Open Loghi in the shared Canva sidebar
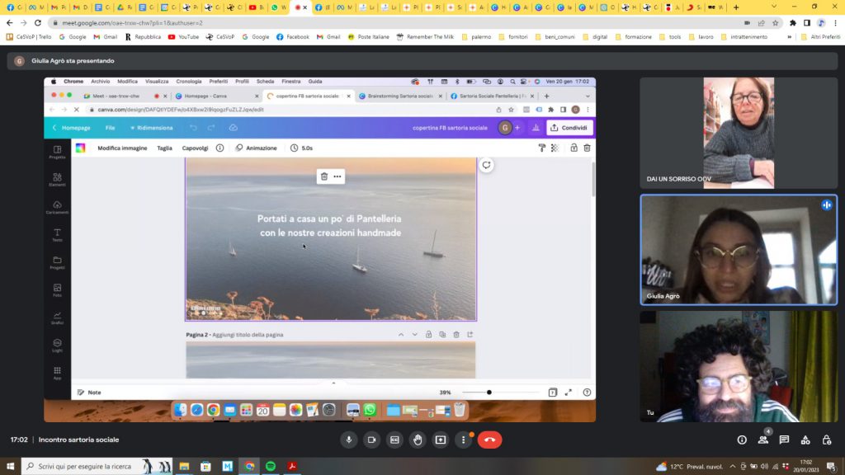Viewport: 845px width, 475px height. point(57,346)
